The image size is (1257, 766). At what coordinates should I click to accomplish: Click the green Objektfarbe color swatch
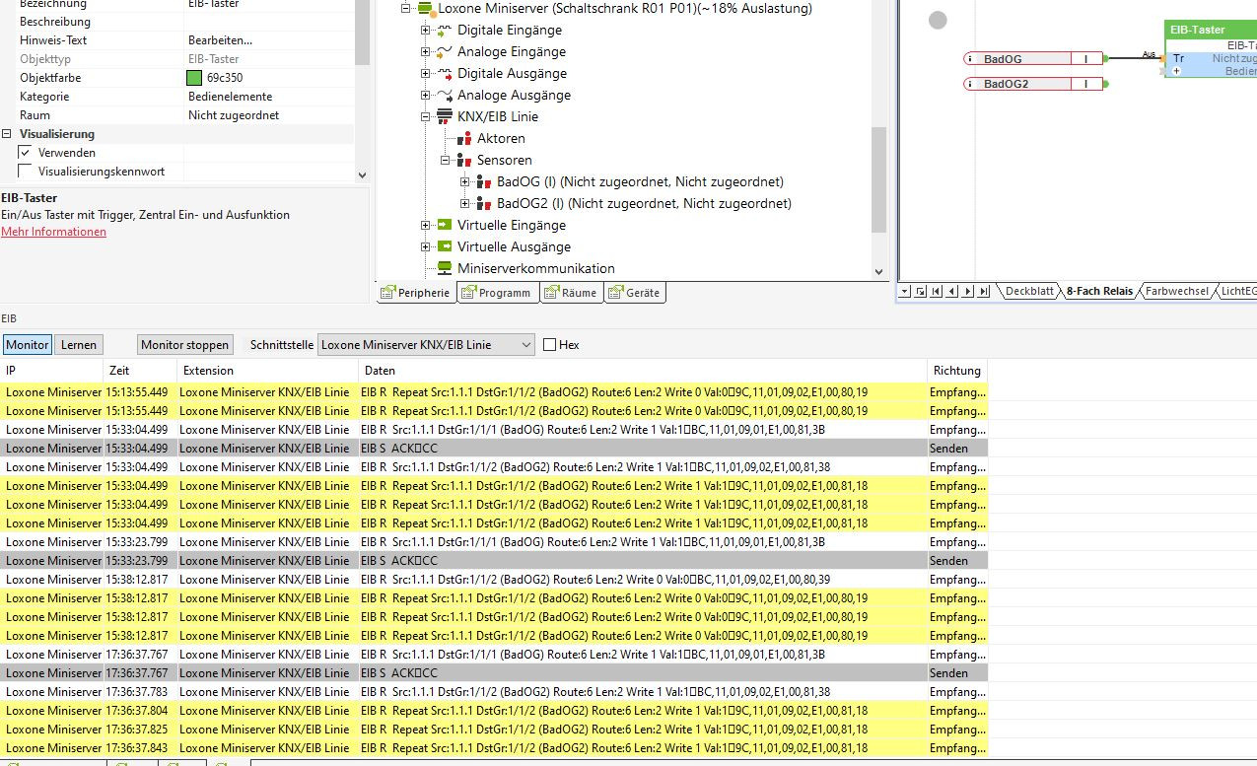coord(194,78)
